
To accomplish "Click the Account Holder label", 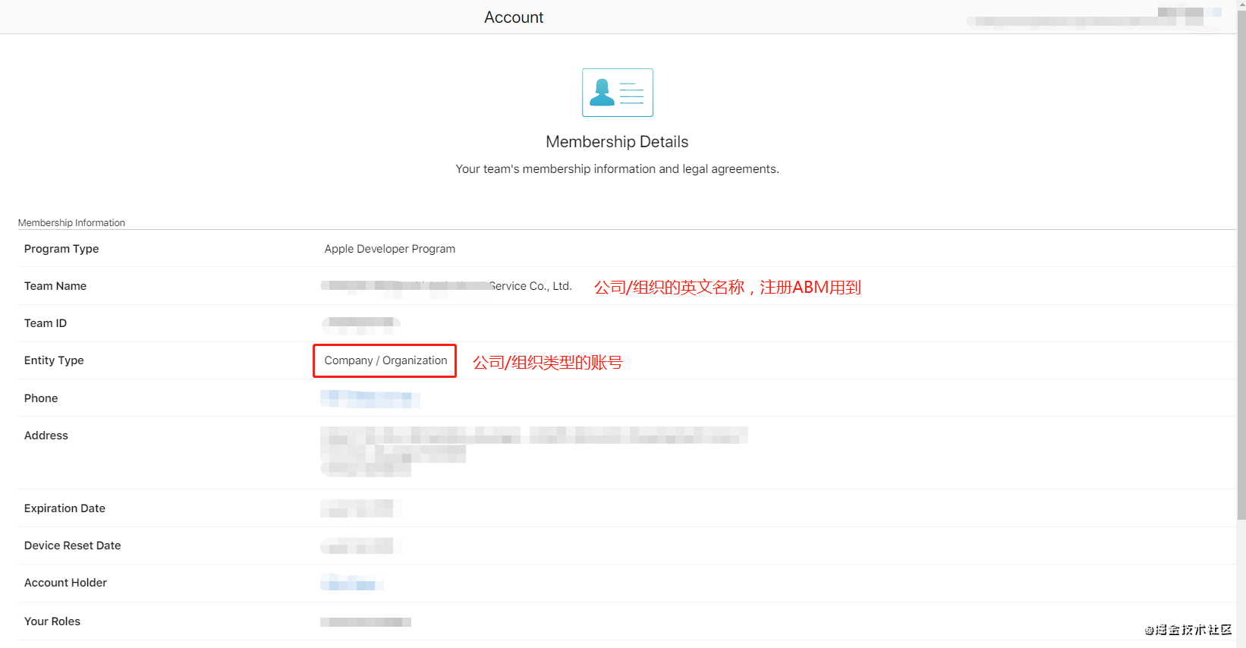I will point(65,583).
